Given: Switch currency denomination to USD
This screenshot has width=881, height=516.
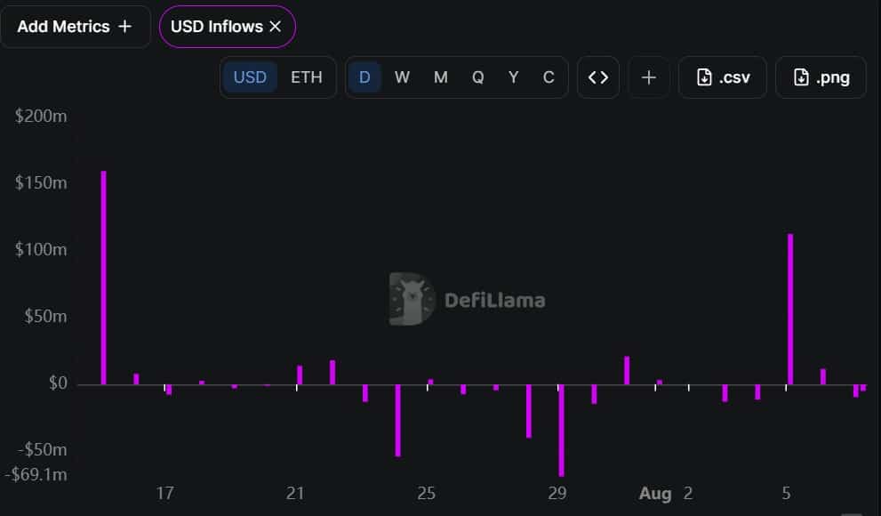Looking at the screenshot, I should [250, 77].
